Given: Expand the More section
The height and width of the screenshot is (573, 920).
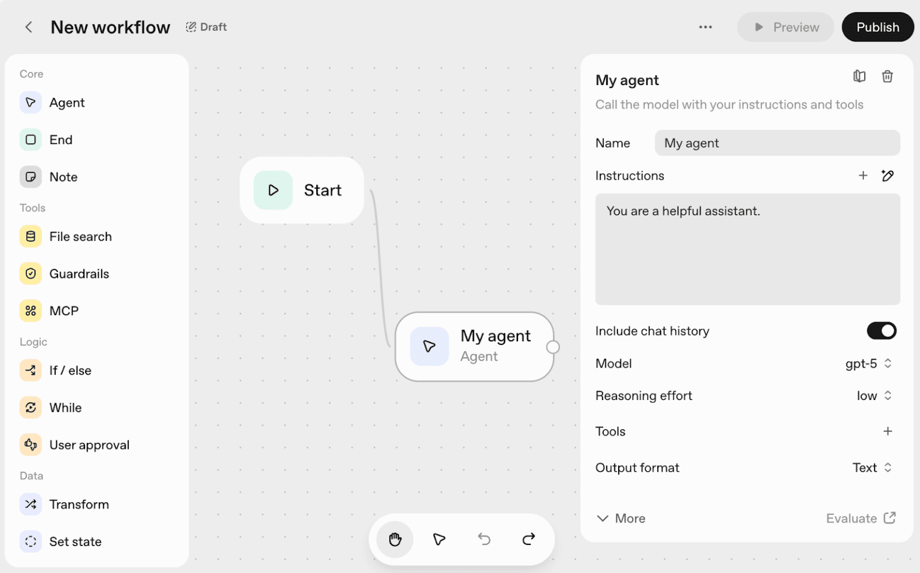Looking at the screenshot, I should pos(621,518).
